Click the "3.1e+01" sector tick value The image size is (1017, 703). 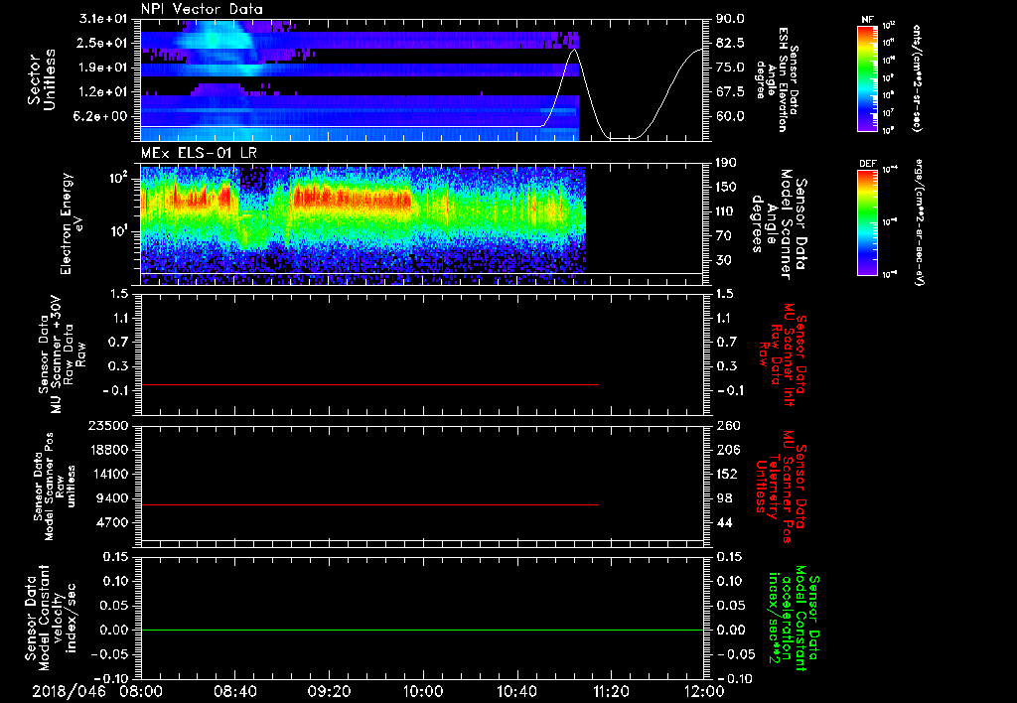[x=103, y=19]
